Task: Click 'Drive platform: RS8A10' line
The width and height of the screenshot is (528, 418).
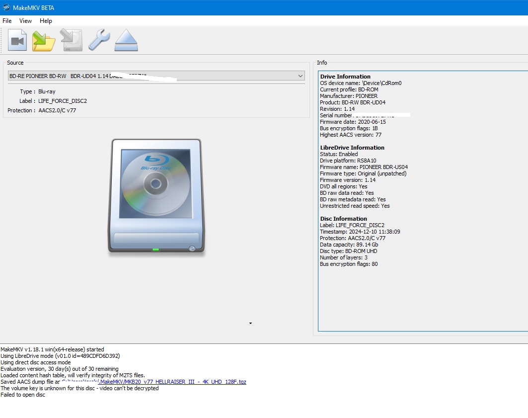Action: pyautogui.click(x=348, y=161)
